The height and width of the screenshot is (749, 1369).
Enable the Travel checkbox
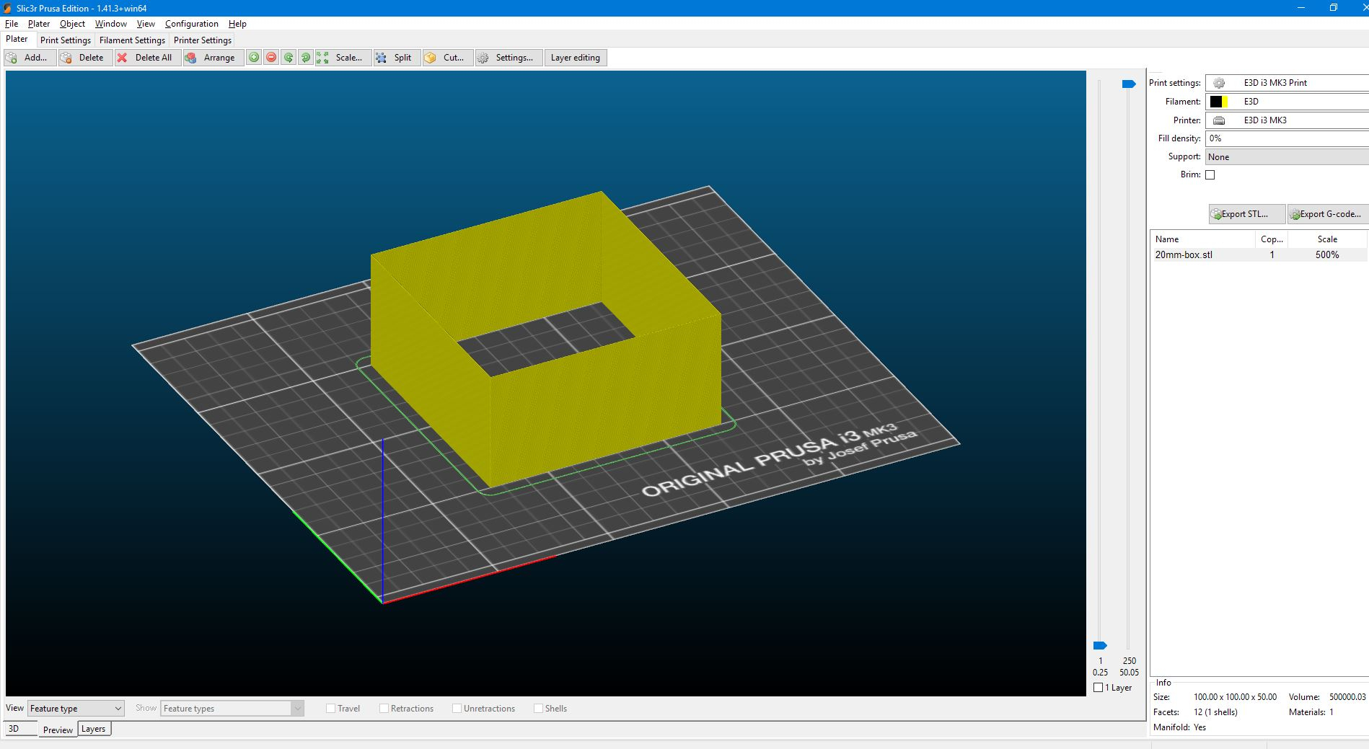pyautogui.click(x=331, y=709)
